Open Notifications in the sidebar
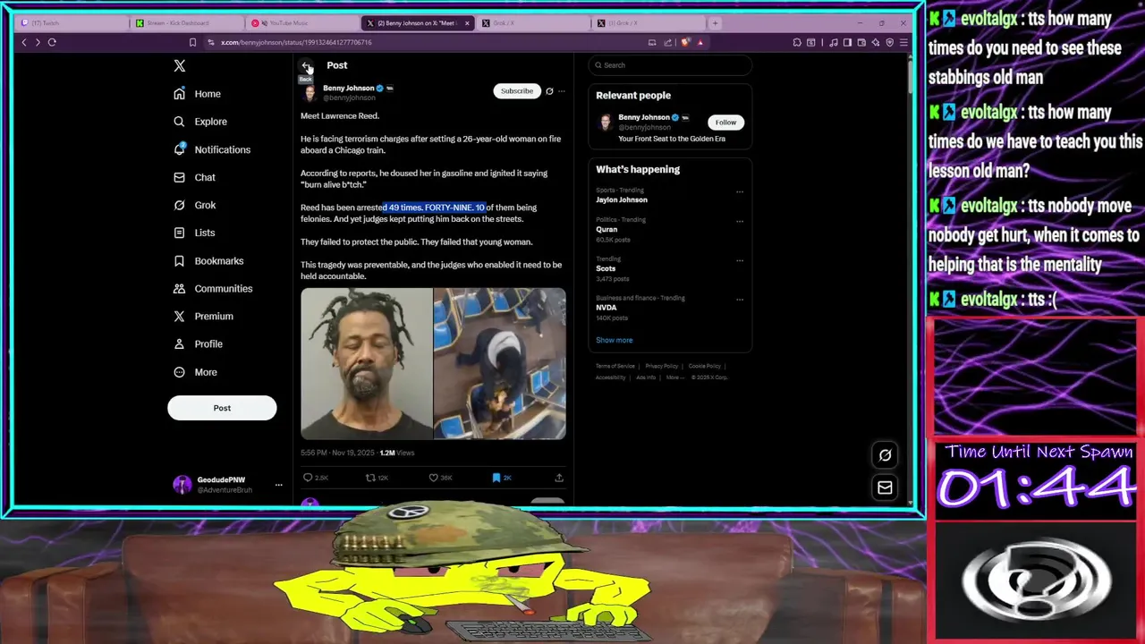 [212, 149]
